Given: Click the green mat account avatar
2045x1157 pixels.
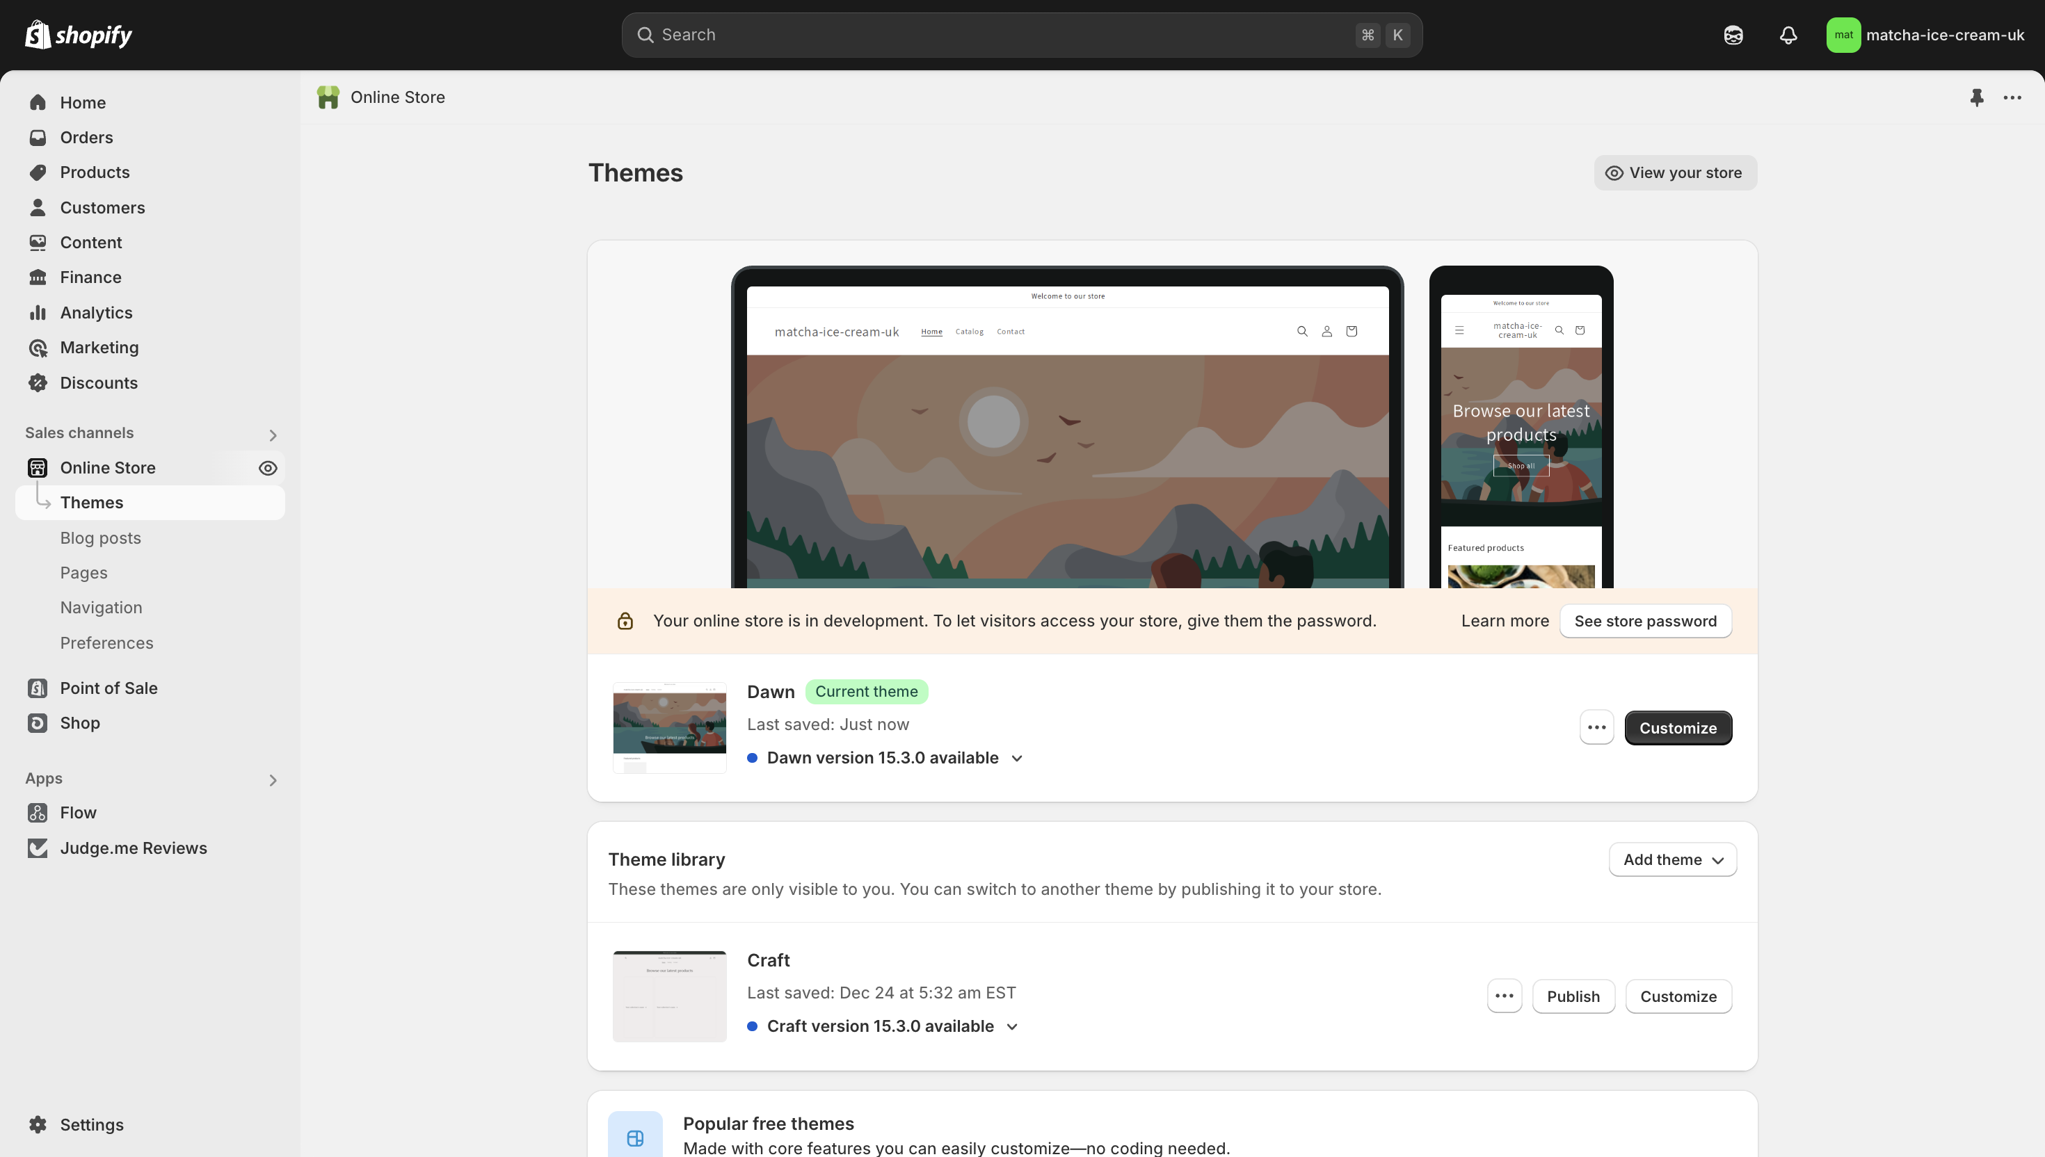Looking at the screenshot, I should [1843, 35].
